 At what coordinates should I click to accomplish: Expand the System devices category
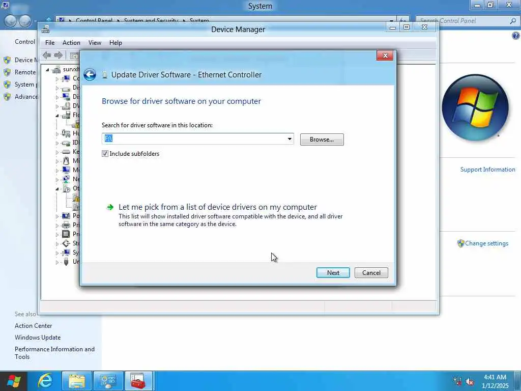click(x=57, y=253)
